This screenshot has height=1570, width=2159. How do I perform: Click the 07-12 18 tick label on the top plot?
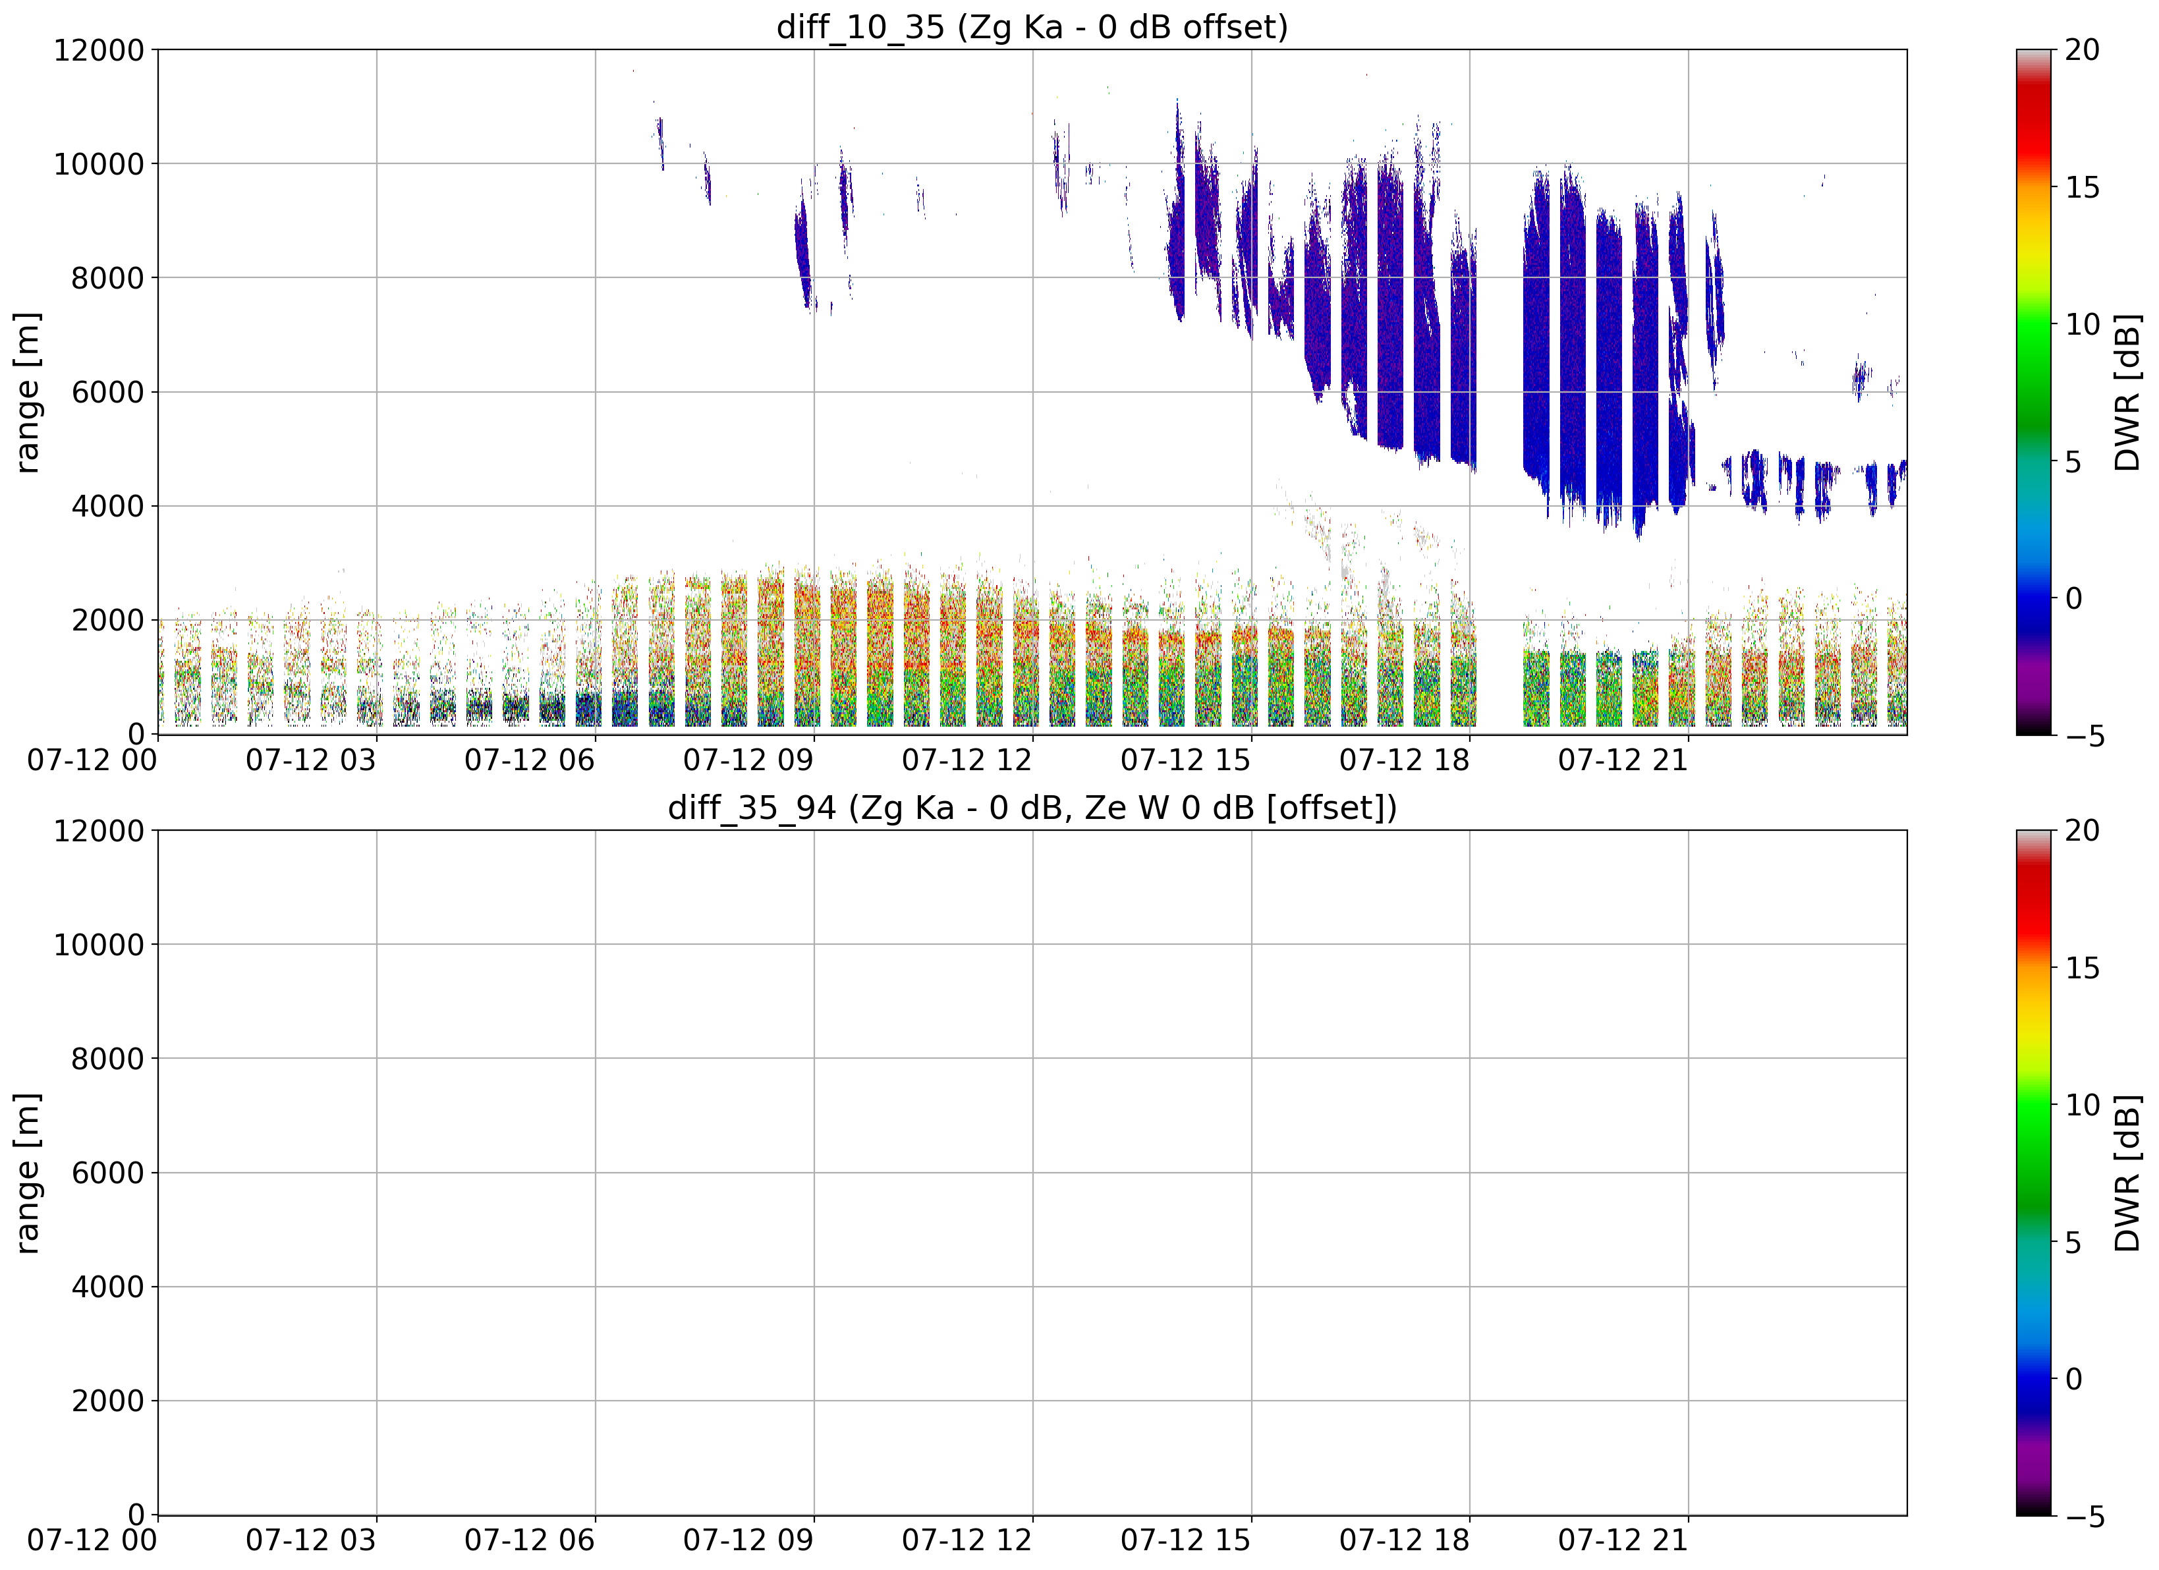(x=1404, y=760)
